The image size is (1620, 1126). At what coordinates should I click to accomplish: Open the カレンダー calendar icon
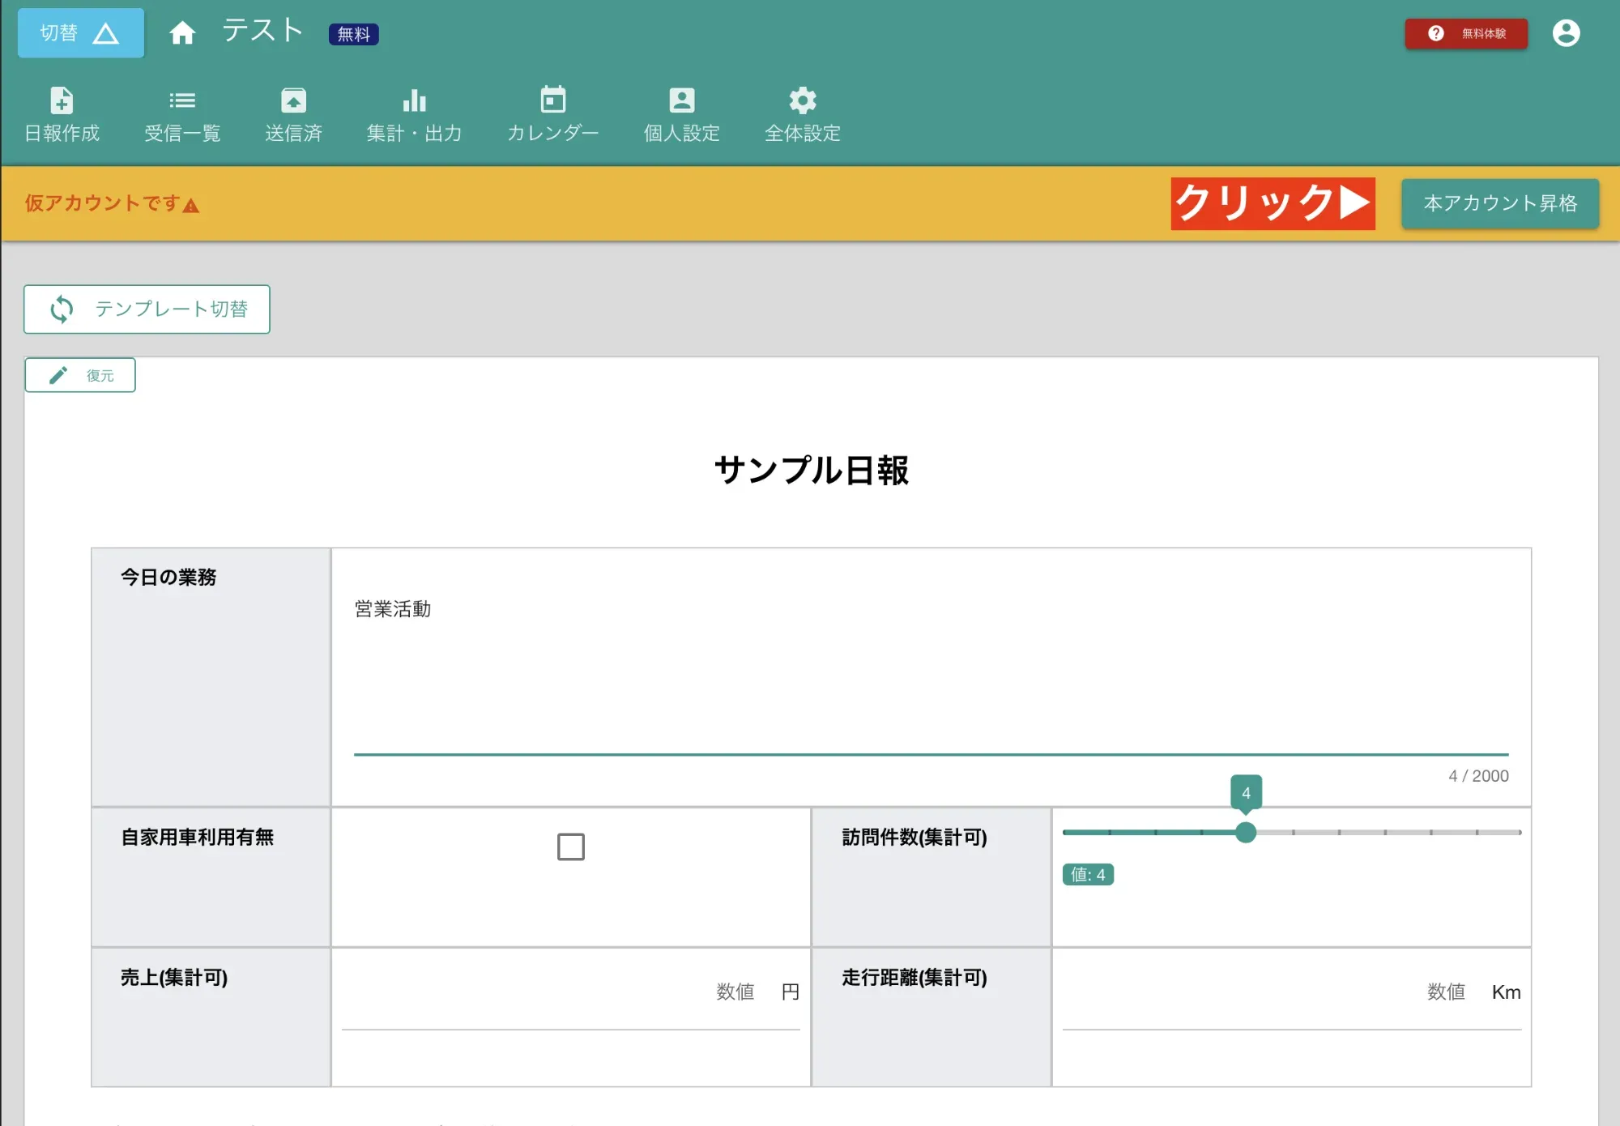click(x=553, y=113)
